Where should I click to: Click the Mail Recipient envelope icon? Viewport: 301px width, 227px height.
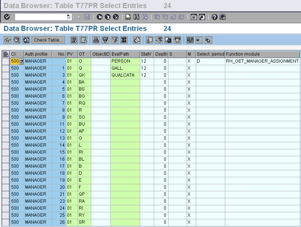pyautogui.click(x=177, y=40)
